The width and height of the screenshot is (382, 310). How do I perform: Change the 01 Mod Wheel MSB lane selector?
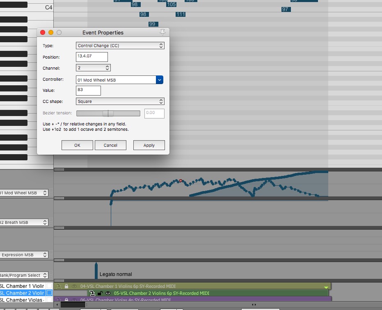24,193
